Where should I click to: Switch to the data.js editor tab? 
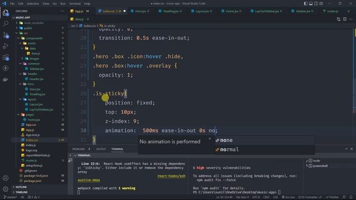pos(79,19)
